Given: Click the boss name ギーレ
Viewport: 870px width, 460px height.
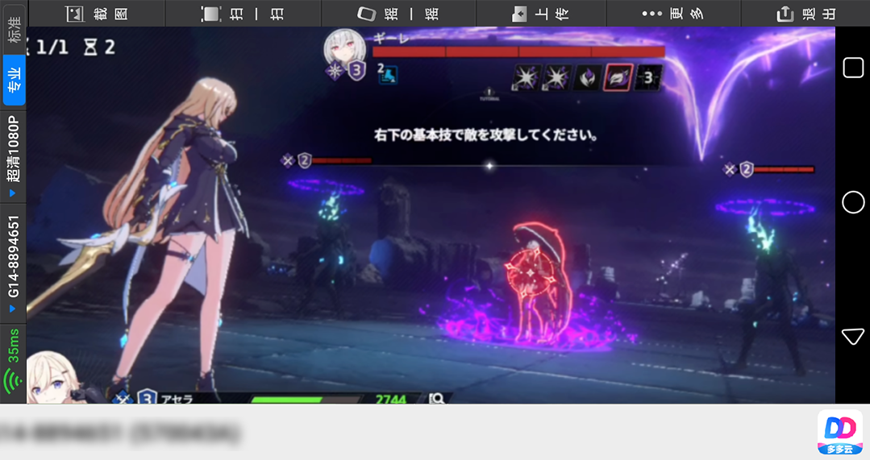Looking at the screenshot, I should coord(391,38).
